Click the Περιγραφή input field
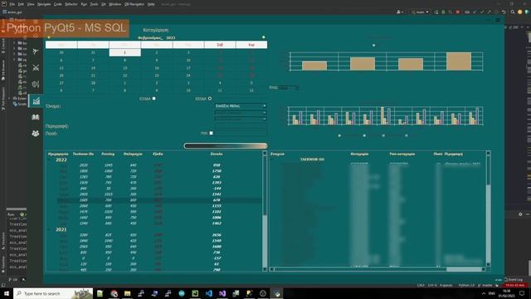The width and height of the screenshot is (531, 299). (x=241, y=126)
